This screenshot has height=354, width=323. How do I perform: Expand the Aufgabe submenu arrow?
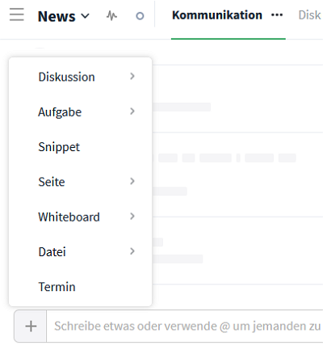(x=132, y=112)
